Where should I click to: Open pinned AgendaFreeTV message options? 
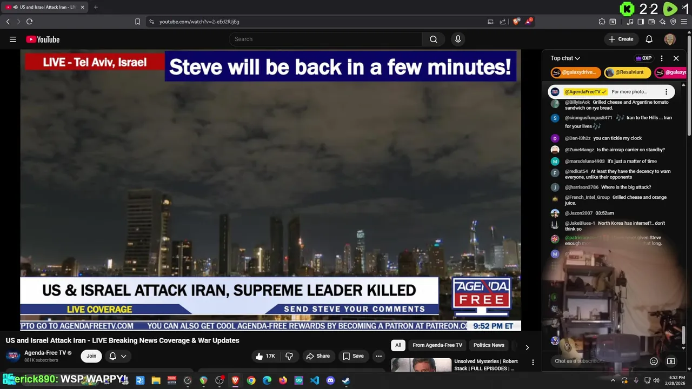click(666, 92)
